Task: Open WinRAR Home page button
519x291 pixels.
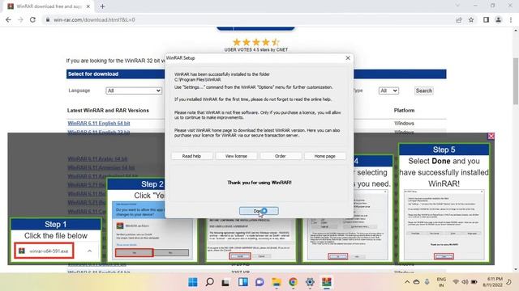Action: (324, 156)
